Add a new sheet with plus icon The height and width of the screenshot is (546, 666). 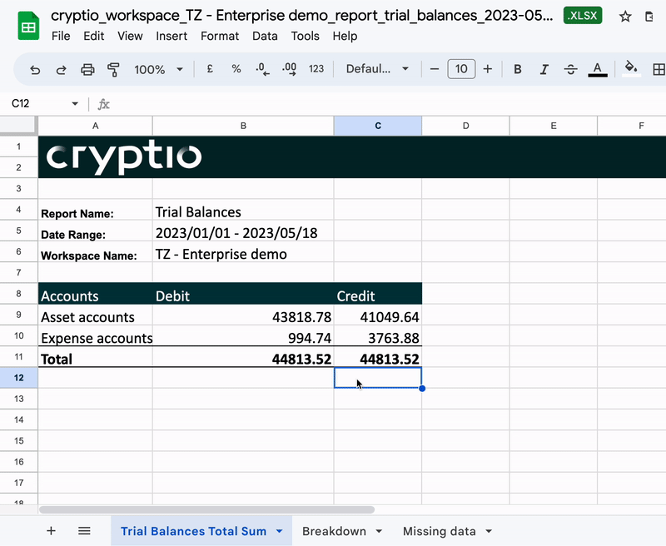pos(51,531)
